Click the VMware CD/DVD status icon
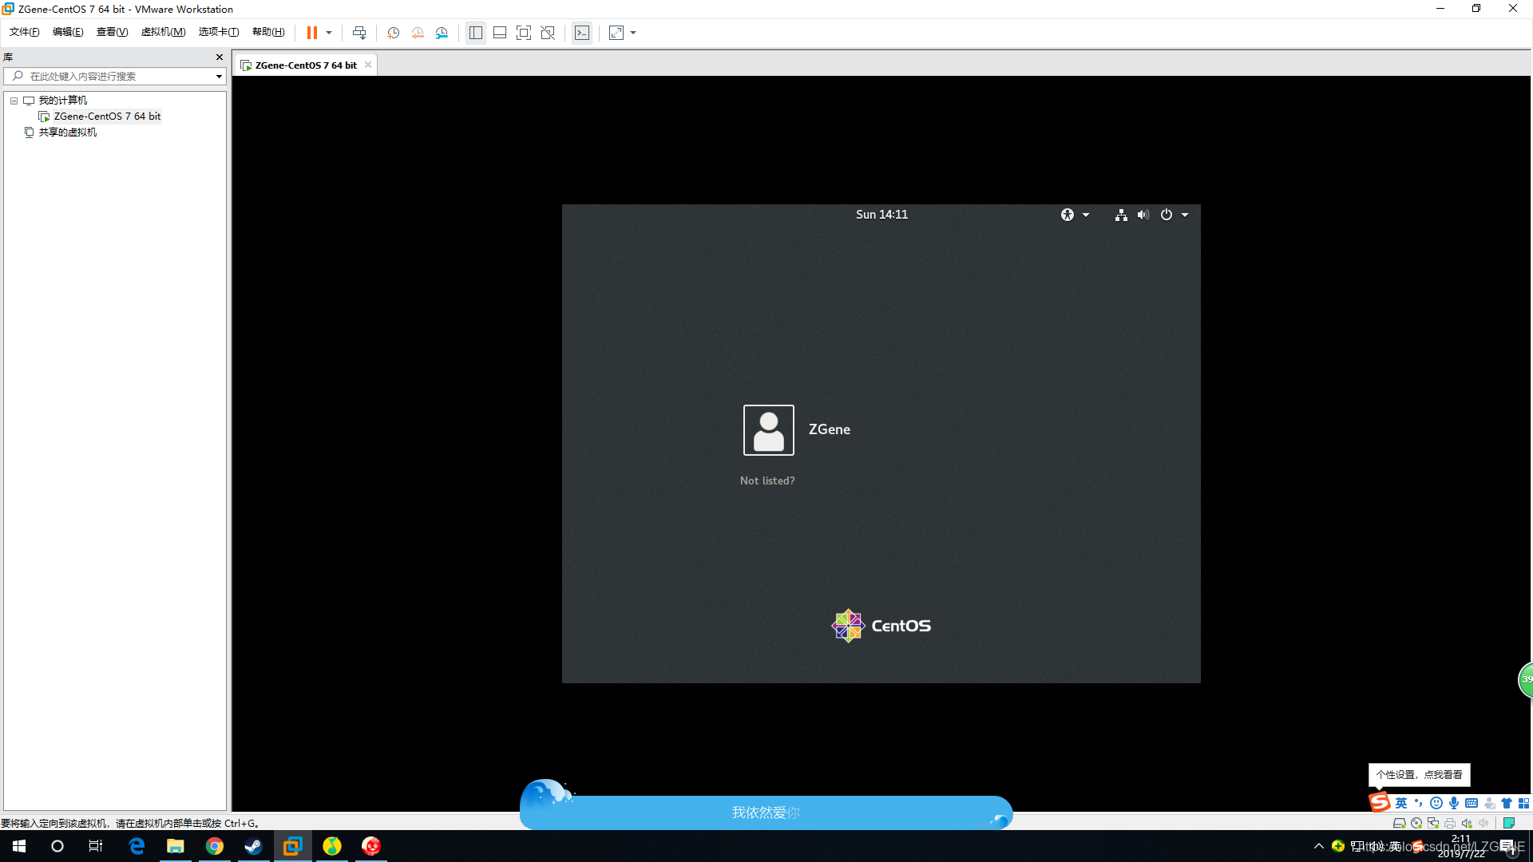Screen dimensions: 1533x862 click(1416, 823)
